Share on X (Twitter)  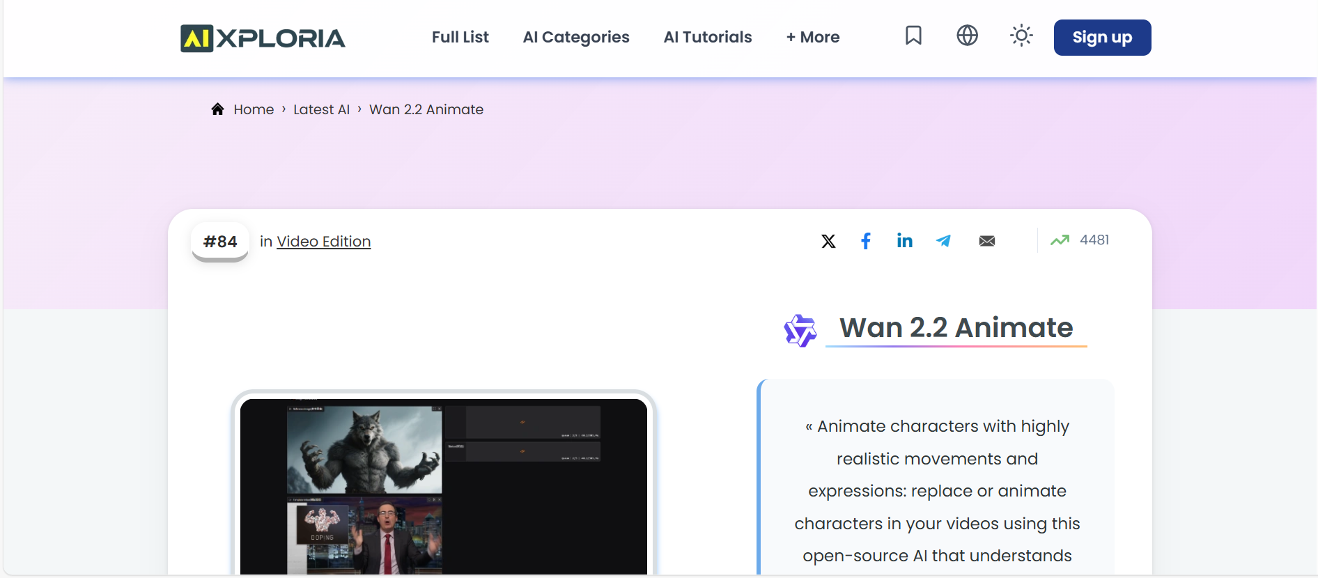point(828,242)
